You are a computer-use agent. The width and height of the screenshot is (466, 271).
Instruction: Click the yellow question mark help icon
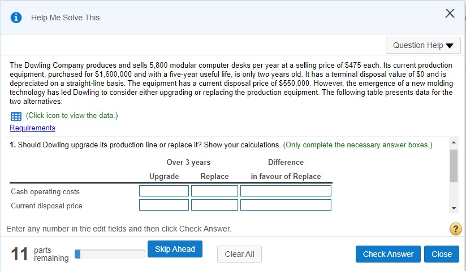(x=456, y=229)
